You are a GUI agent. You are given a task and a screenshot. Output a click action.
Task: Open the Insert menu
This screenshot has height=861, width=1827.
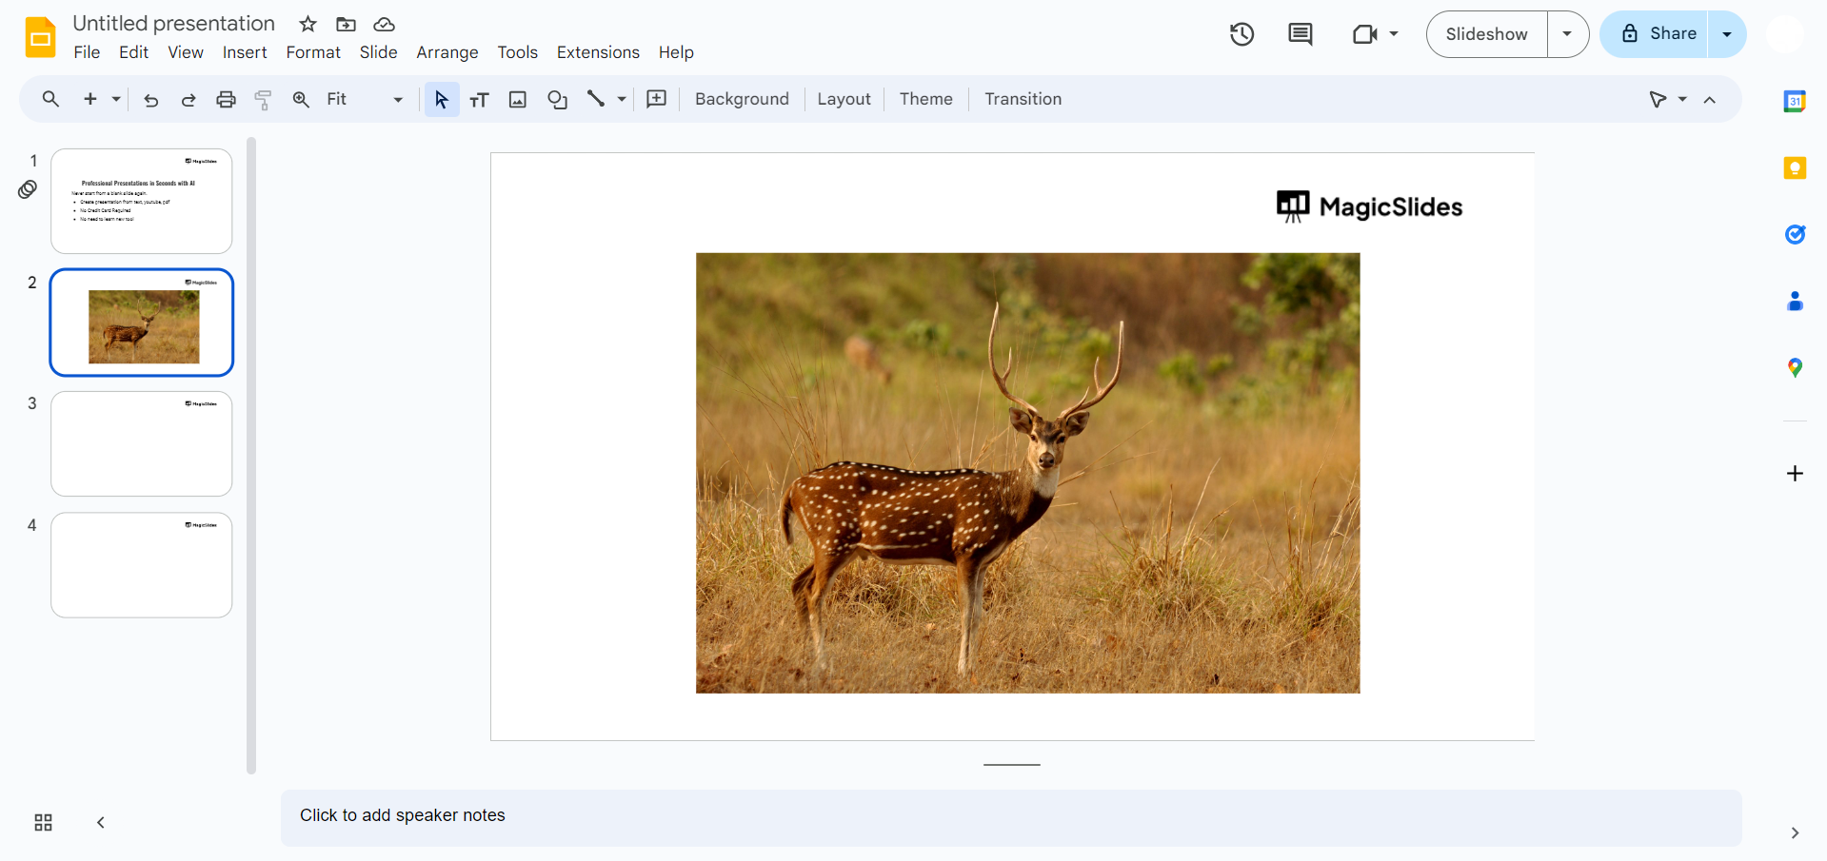(244, 52)
